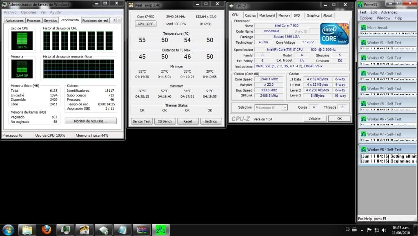418x236 pixels.
Task: Click the Worker #1 Self-Test window icon
Action: tap(363, 42)
